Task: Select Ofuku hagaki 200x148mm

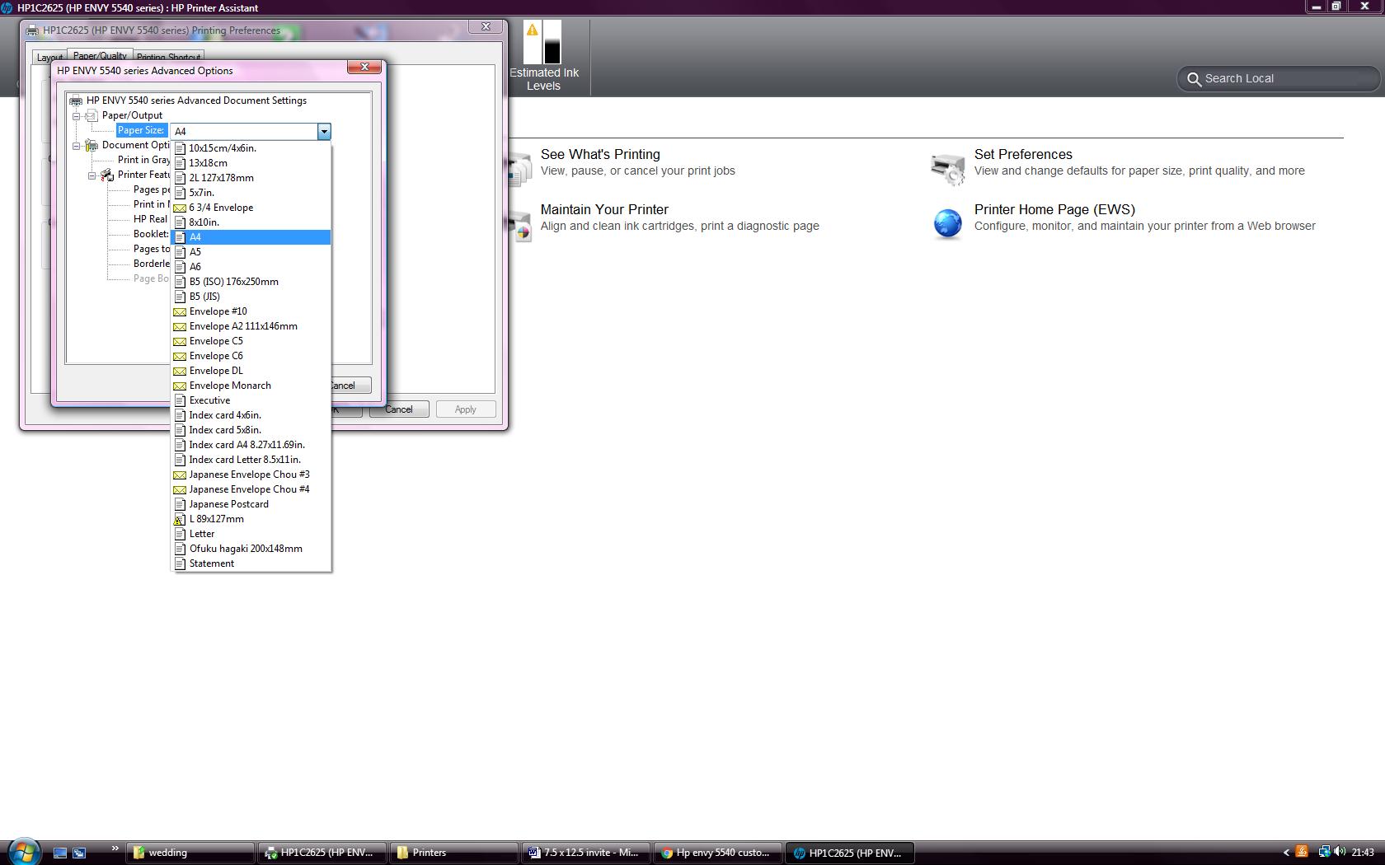Action: pos(251,549)
